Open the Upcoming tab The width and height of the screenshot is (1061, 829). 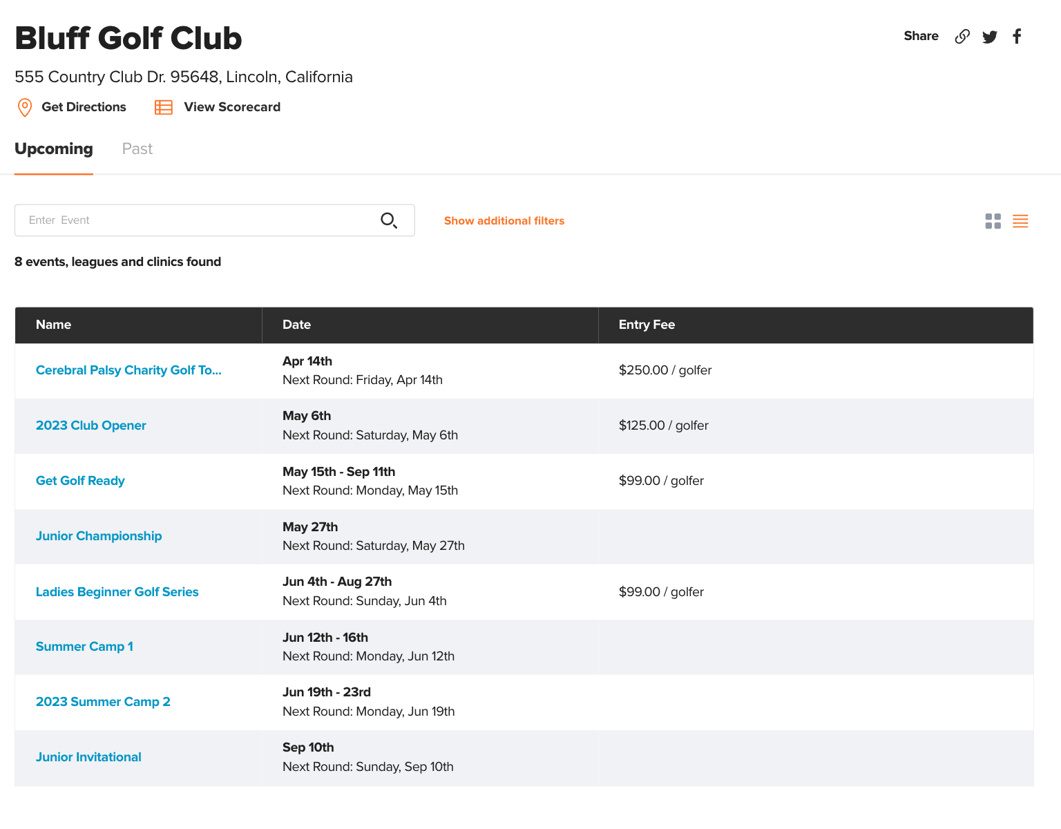coord(54,149)
